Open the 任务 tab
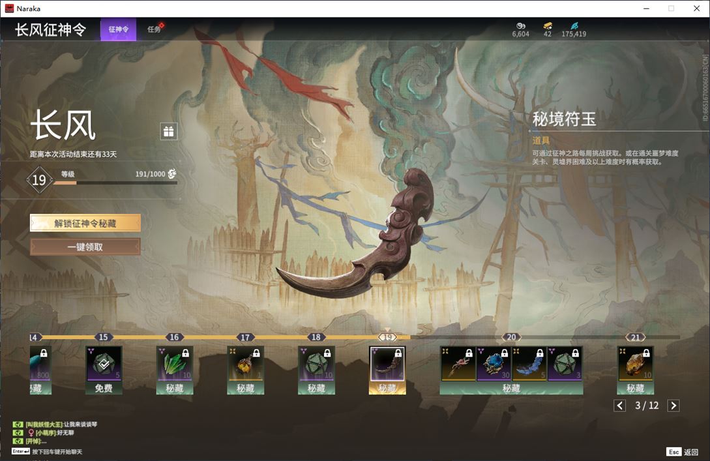Image resolution: width=710 pixels, height=461 pixels. point(154,29)
